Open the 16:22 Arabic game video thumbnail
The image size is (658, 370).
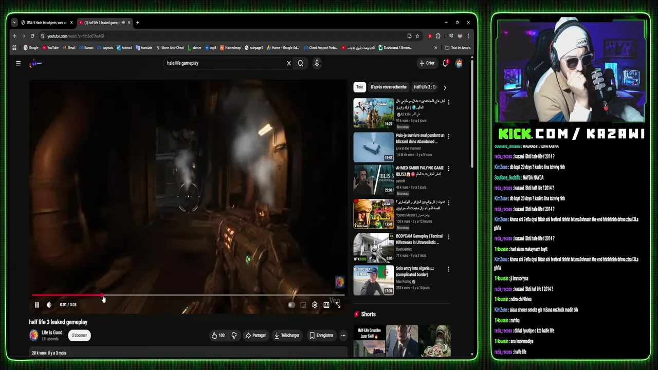pos(374,113)
